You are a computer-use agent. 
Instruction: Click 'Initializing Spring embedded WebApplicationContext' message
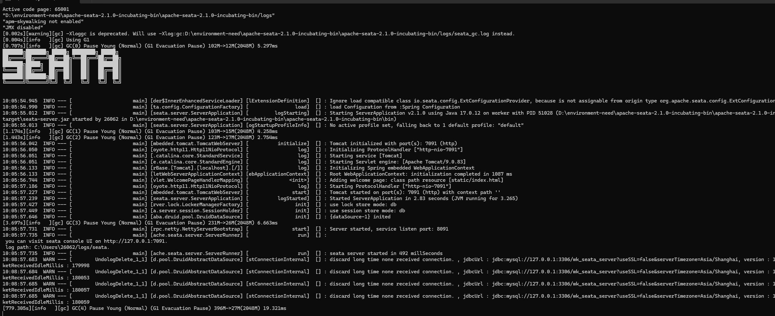point(402,168)
